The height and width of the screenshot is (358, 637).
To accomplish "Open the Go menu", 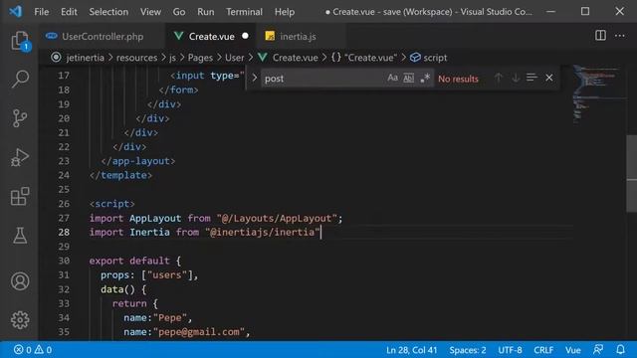I will pyautogui.click(x=179, y=12).
